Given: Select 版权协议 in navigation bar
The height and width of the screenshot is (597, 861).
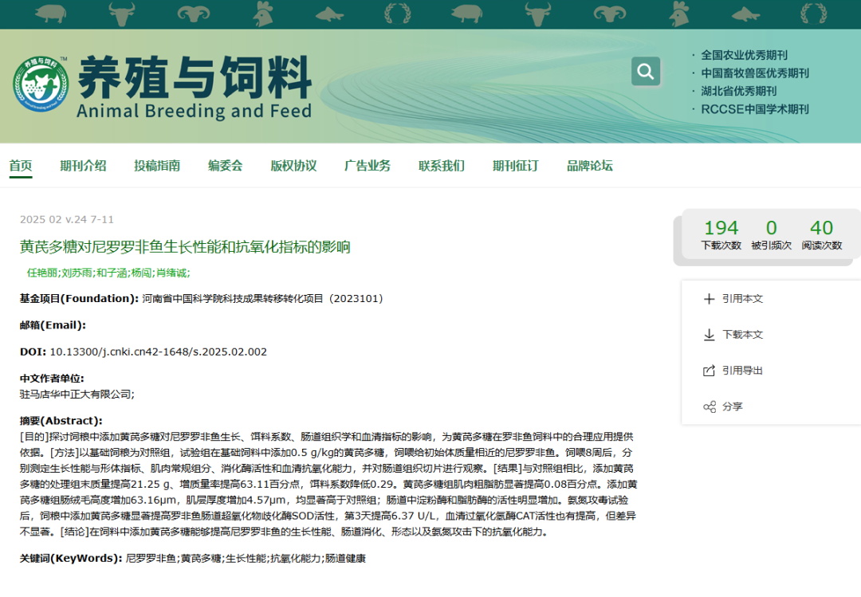Looking at the screenshot, I should point(293,166).
